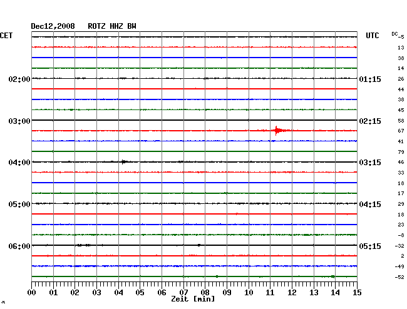407x309 pixels.
Task: Click the 04:00 CET time label
Action: tap(19, 163)
